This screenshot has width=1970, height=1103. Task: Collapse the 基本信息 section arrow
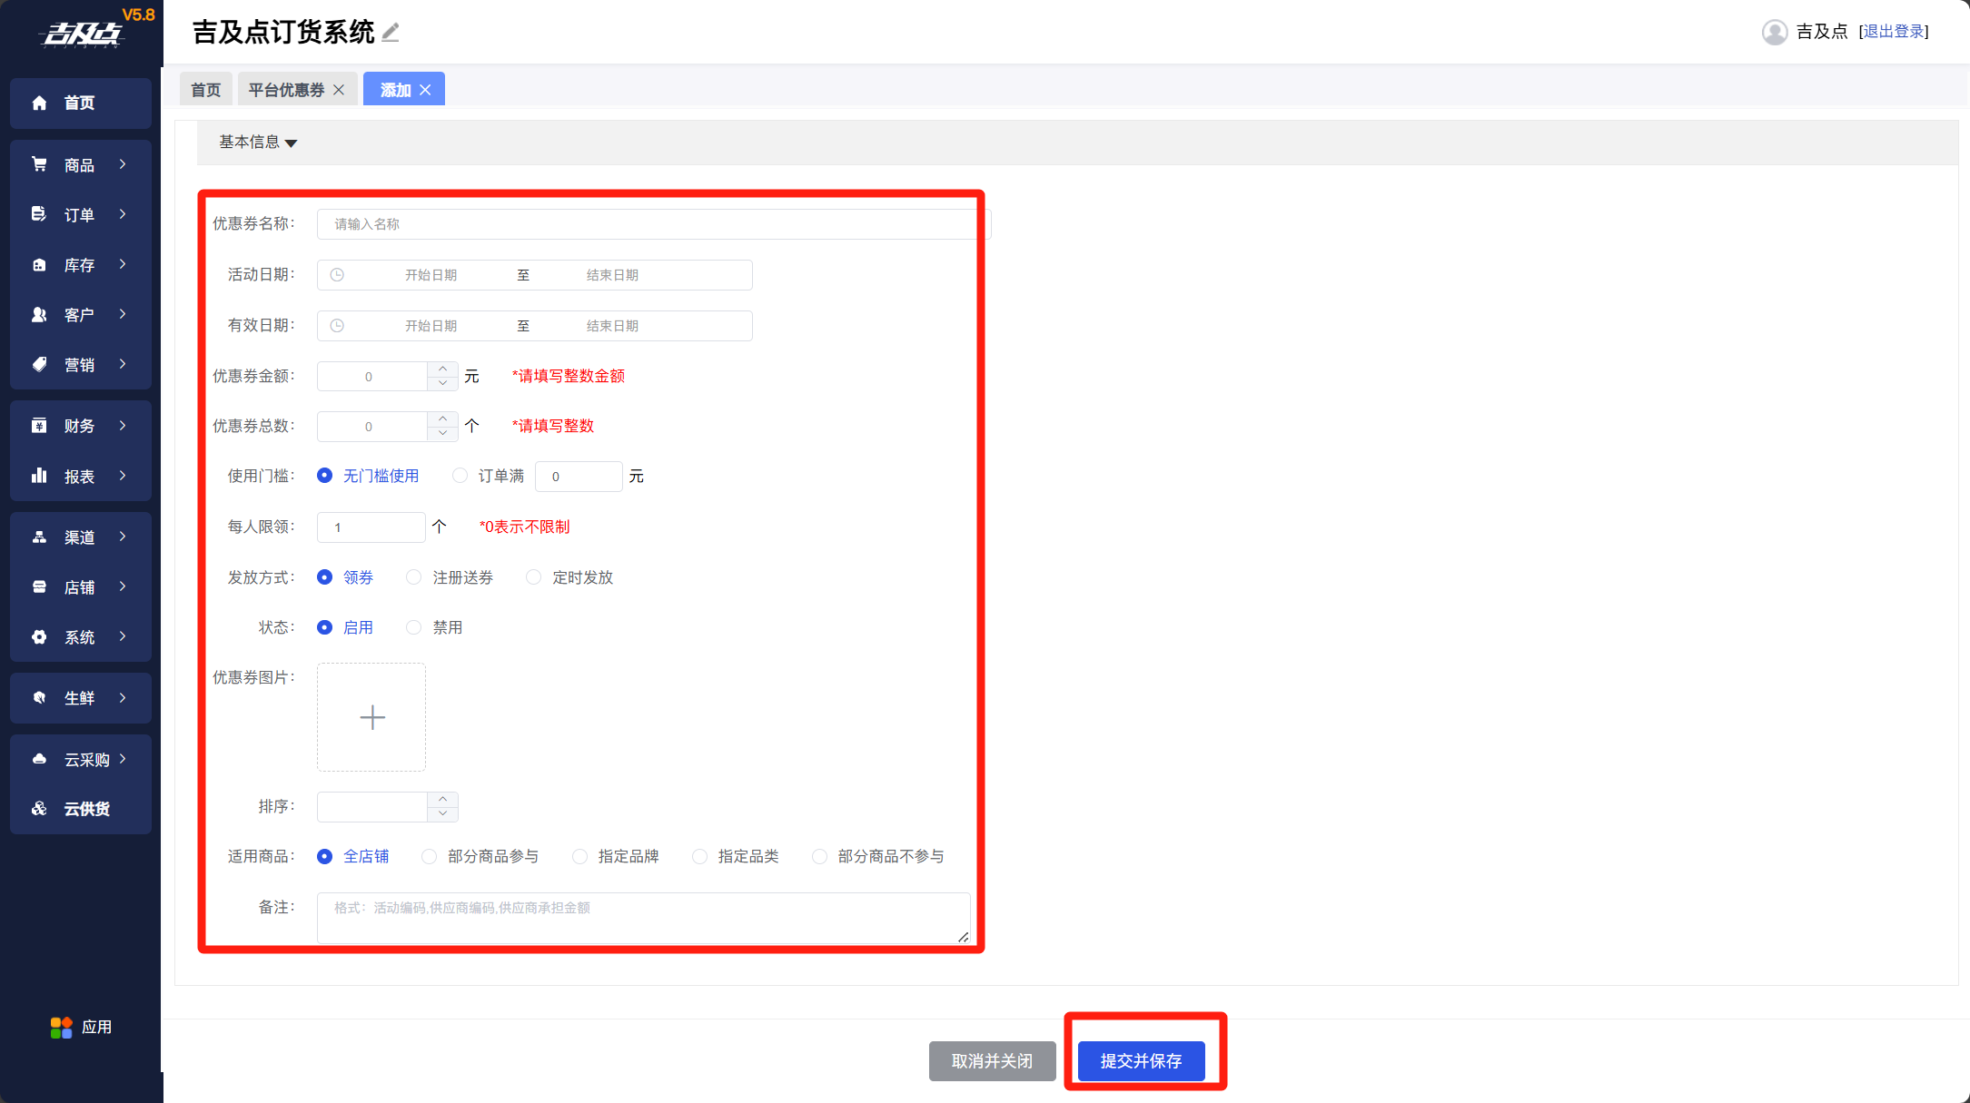292,143
